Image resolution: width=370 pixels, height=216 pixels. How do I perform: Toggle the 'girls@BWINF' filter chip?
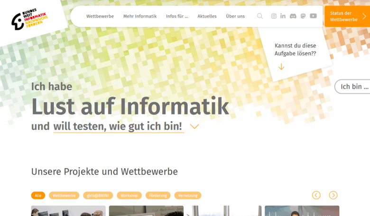(x=98, y=195)
